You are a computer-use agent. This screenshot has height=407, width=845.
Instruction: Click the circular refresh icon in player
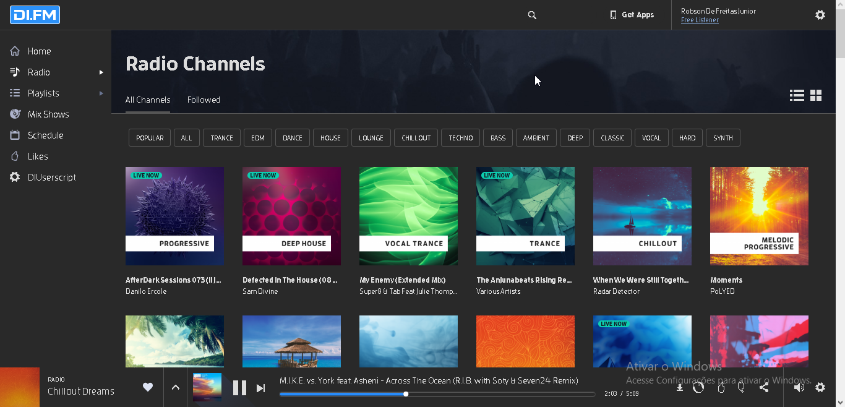pos(698,387)
